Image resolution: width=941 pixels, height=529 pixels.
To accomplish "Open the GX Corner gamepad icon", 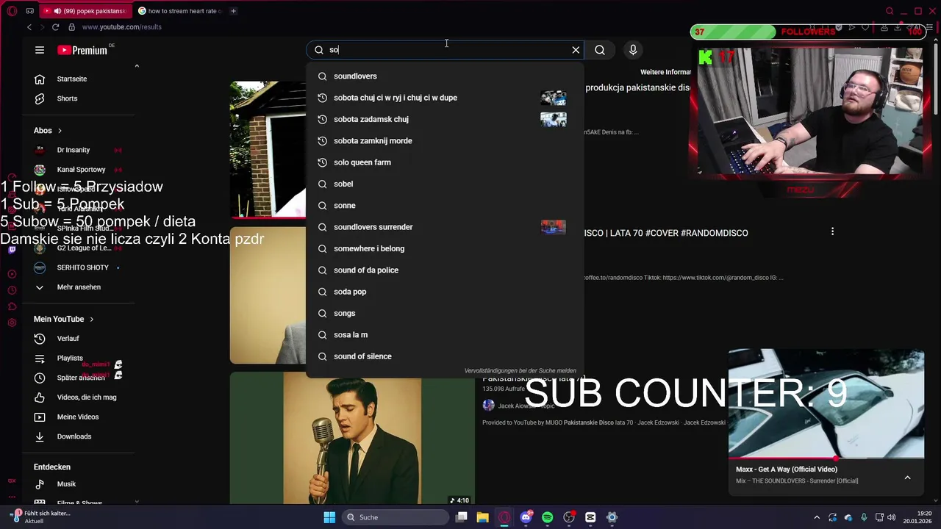I will click(x=29, y=11).
